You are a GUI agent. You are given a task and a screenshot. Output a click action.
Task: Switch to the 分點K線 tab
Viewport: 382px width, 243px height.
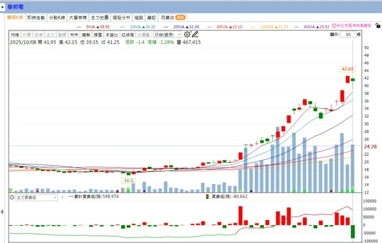[57, 18]
